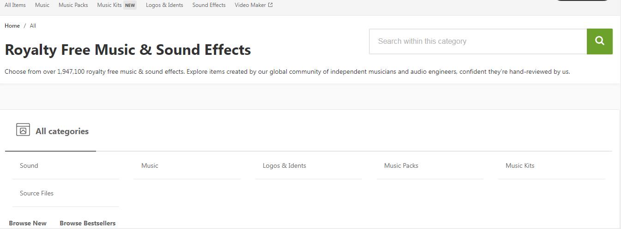Click Browse Bestsellers
The image size is (621, 230).
tap(88, 223)
